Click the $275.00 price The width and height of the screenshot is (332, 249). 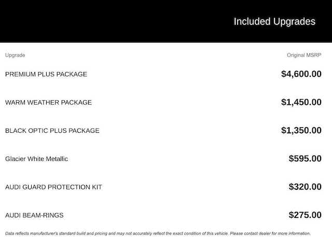pos(305,215)
